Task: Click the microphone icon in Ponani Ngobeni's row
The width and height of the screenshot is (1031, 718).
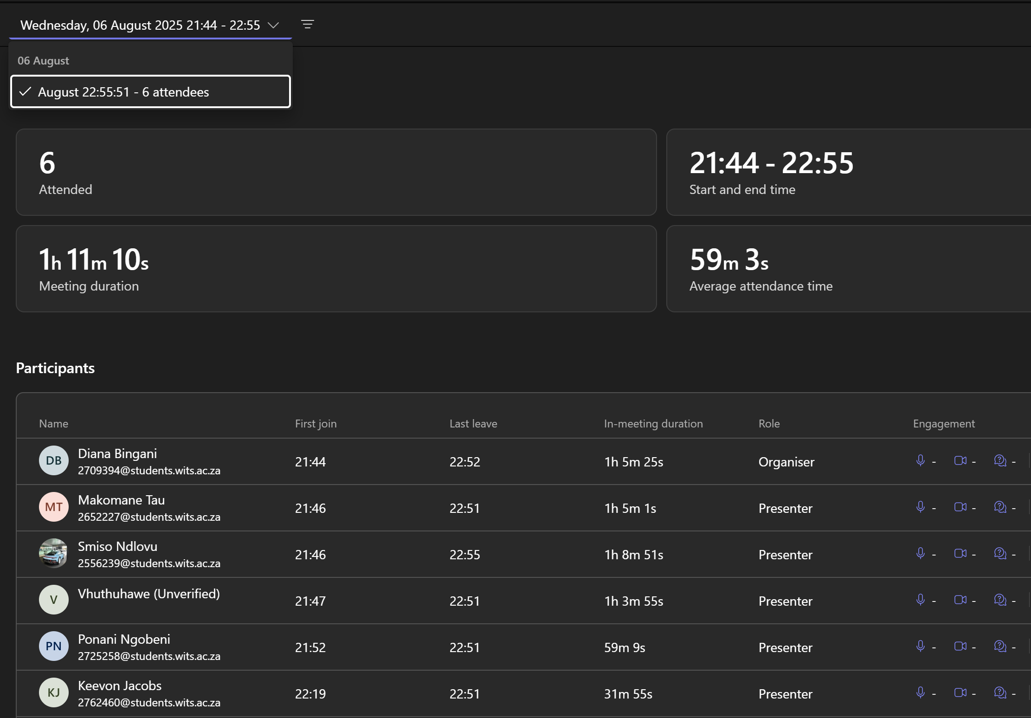Action: point(921,646)
